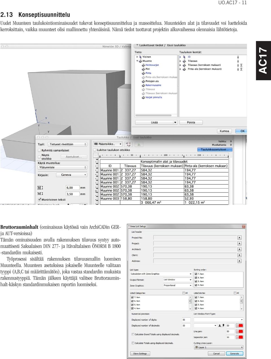Enable Ryhmitä samanlaiset checkbox
271x359 pixels.
tap(39, 150)
